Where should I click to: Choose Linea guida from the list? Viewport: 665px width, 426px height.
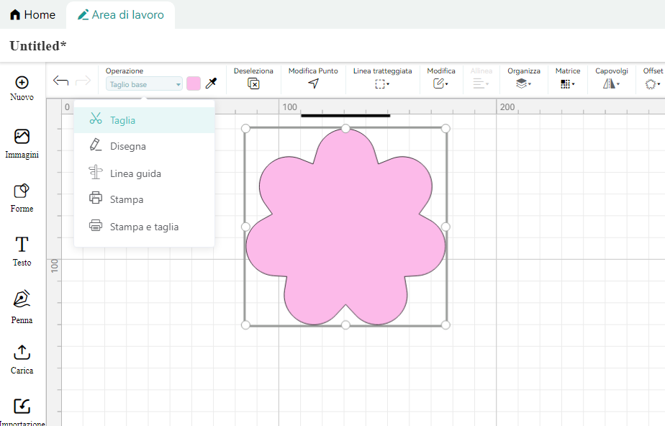(x=135, y=173)
